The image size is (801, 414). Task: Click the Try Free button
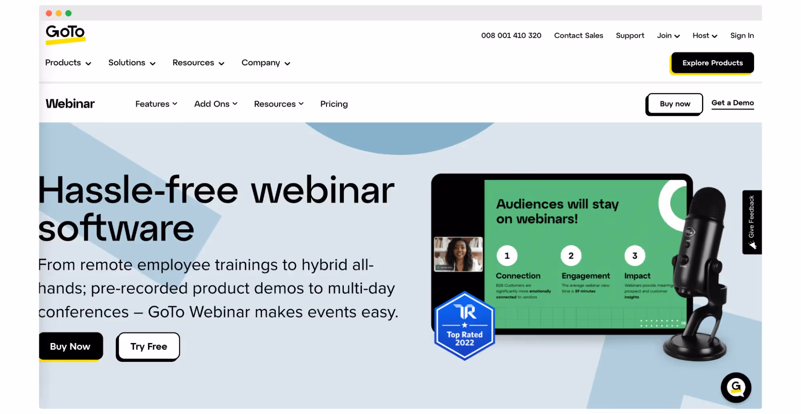tap(148, 346)
